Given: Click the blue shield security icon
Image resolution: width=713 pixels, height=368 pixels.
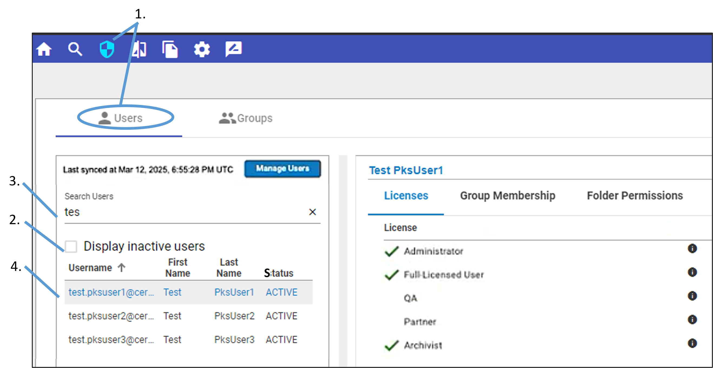Looking at the screenshot, I should (x=107, y=49).
